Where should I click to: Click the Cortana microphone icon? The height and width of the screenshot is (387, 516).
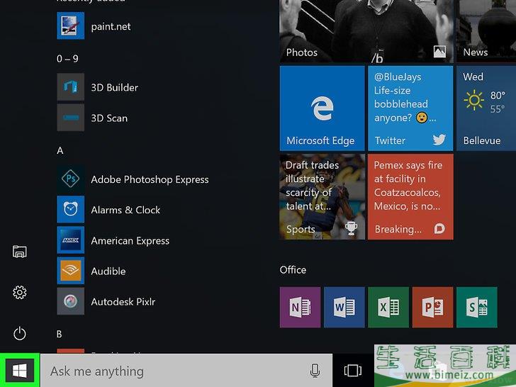pyautogui.click(x=315, y=371)
